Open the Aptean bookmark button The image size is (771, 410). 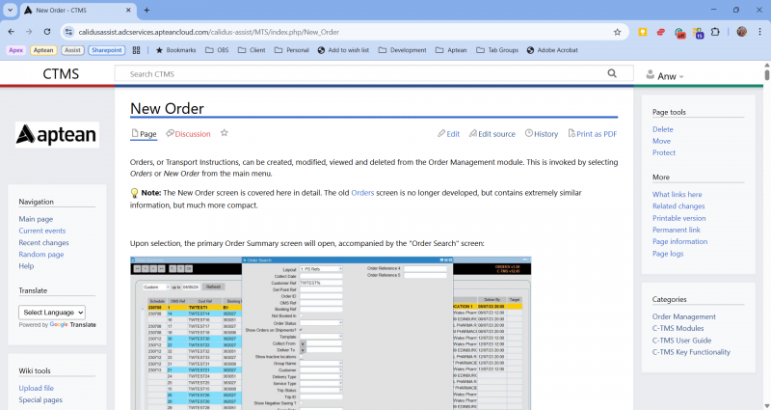43,50
